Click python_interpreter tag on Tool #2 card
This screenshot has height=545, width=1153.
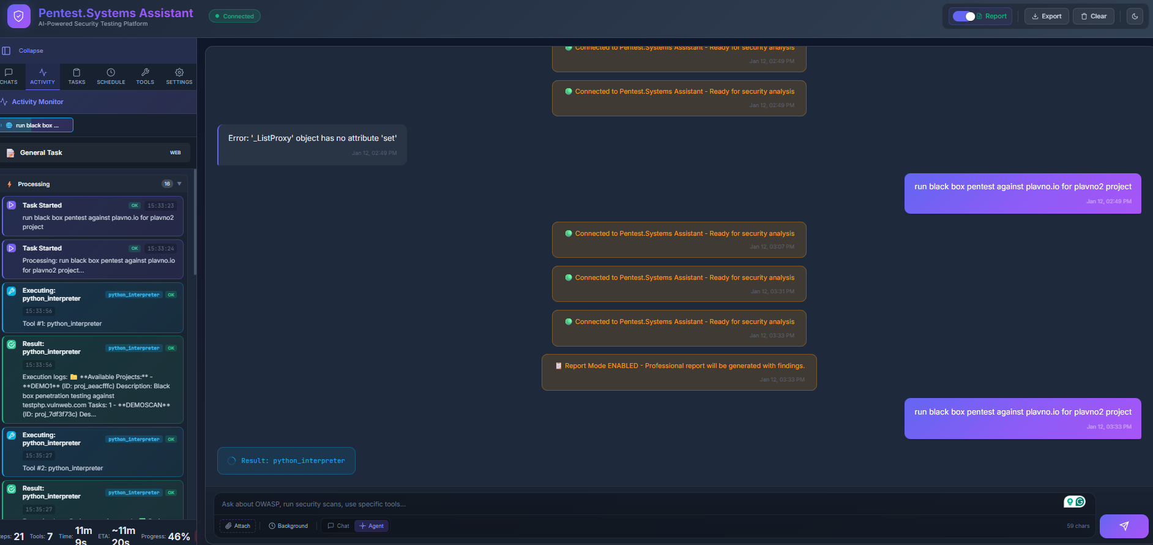[x=134, y=440]
